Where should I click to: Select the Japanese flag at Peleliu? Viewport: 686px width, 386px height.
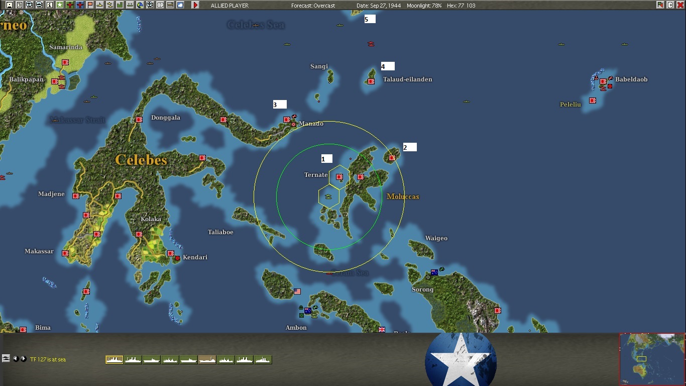pyautogui.click(x=593, y=101)
